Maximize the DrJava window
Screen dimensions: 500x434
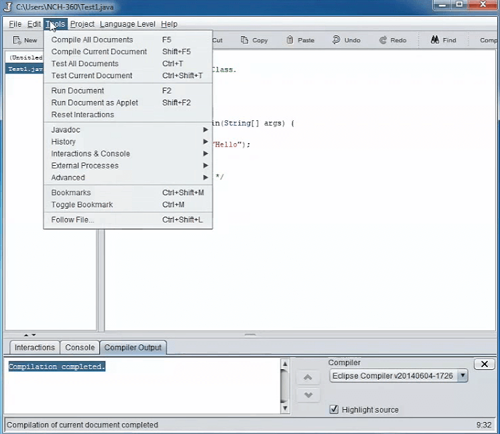tap(459, 5)
